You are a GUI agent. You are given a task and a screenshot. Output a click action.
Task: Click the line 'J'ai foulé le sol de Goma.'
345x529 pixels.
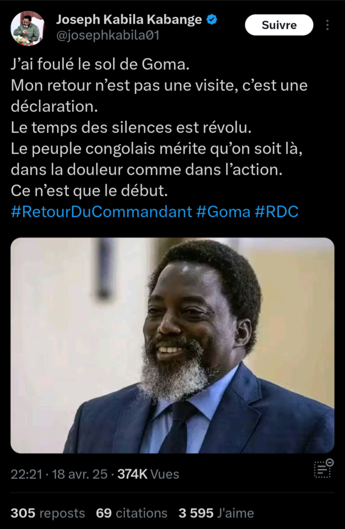100,64
